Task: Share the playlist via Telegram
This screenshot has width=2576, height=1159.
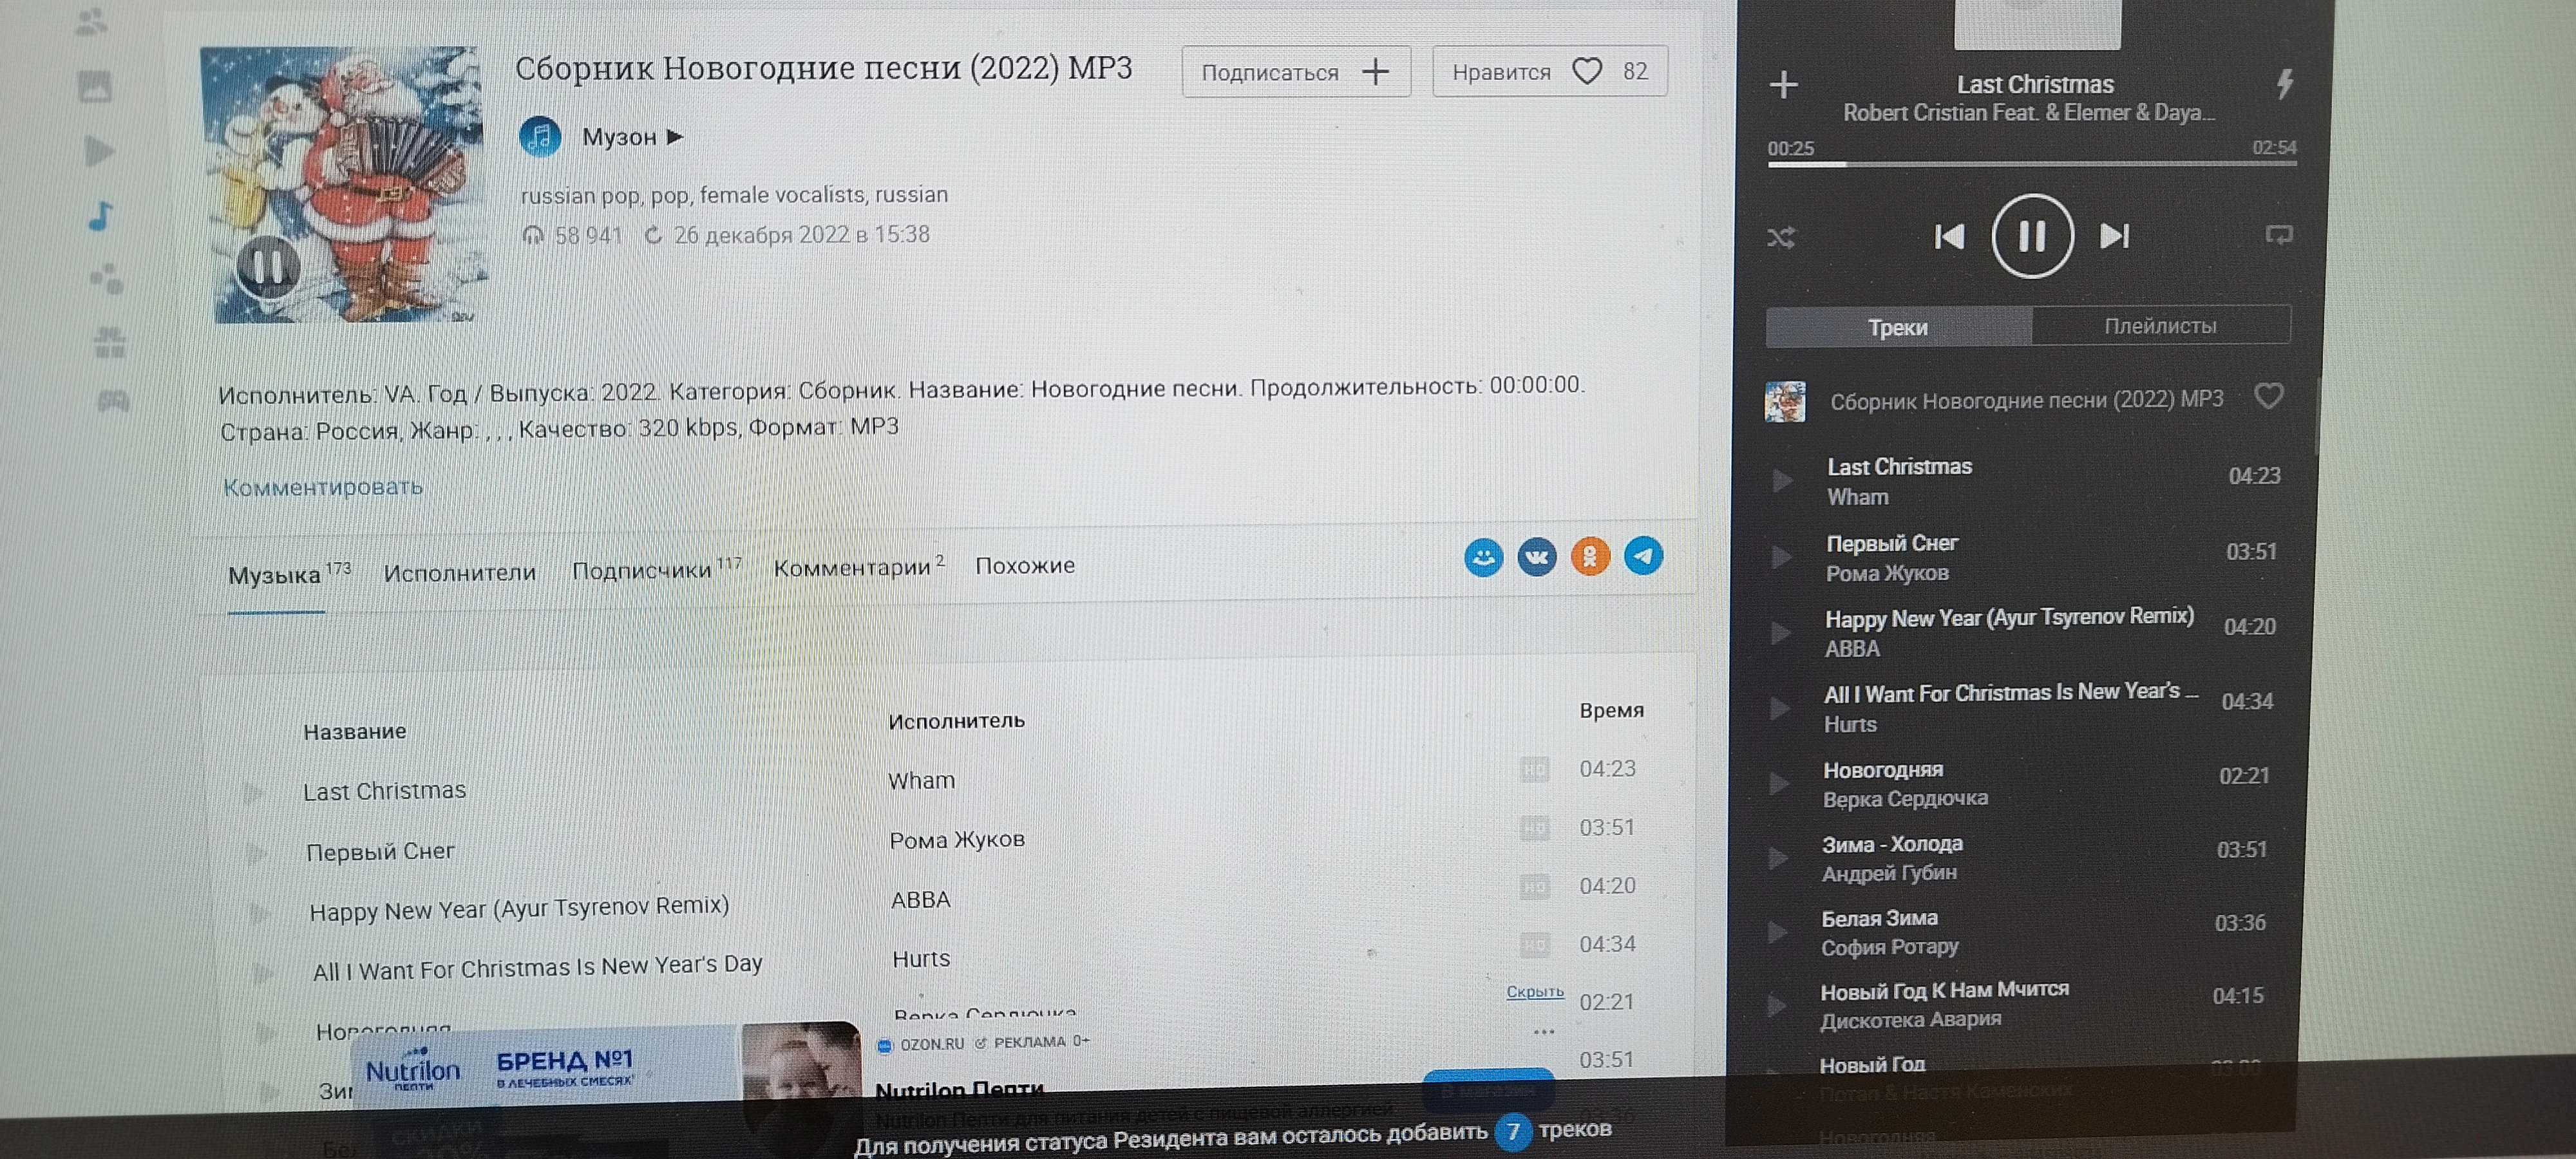Action: 1643,556
